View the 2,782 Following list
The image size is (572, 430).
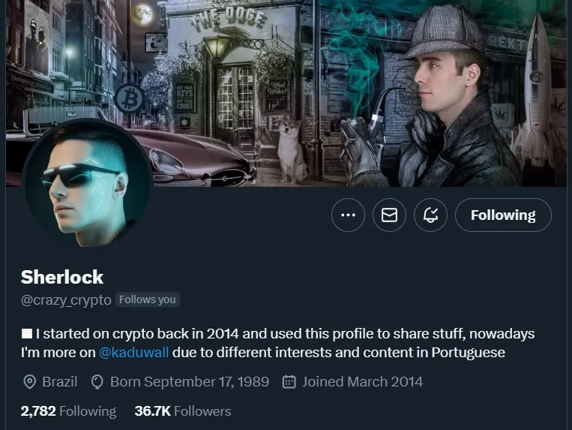(x=68, y=410)
